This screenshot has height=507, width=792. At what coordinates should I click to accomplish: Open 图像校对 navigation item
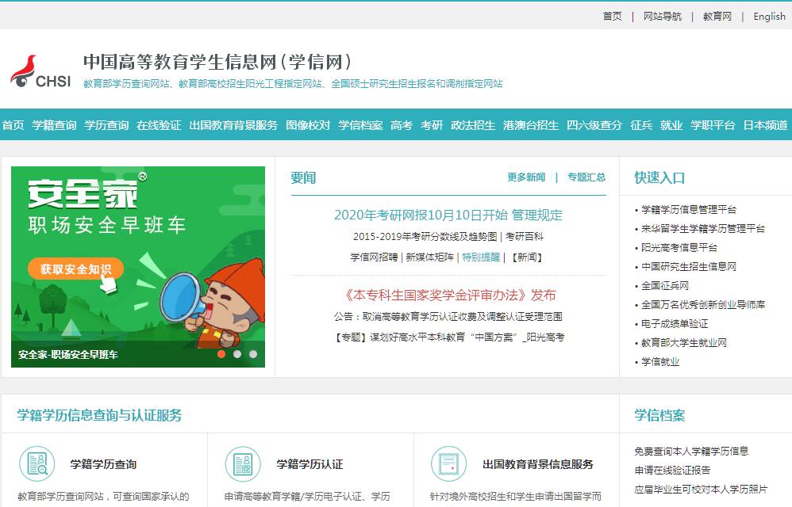click(308, 125)
